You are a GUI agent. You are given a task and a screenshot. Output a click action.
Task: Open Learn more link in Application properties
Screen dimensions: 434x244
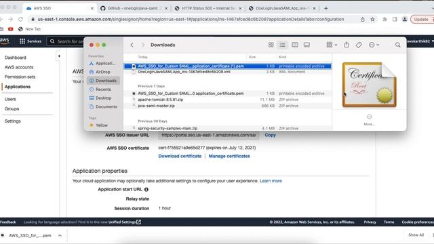(x=271, y=181)
